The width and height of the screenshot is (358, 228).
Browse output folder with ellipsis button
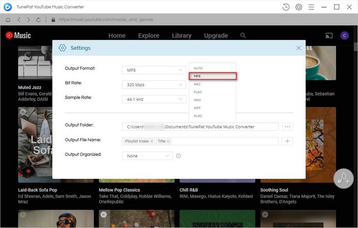pyautogui.click(x=287, y=127)
